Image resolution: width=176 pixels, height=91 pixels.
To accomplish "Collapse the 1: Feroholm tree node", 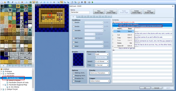I will (x=1, y=74).
